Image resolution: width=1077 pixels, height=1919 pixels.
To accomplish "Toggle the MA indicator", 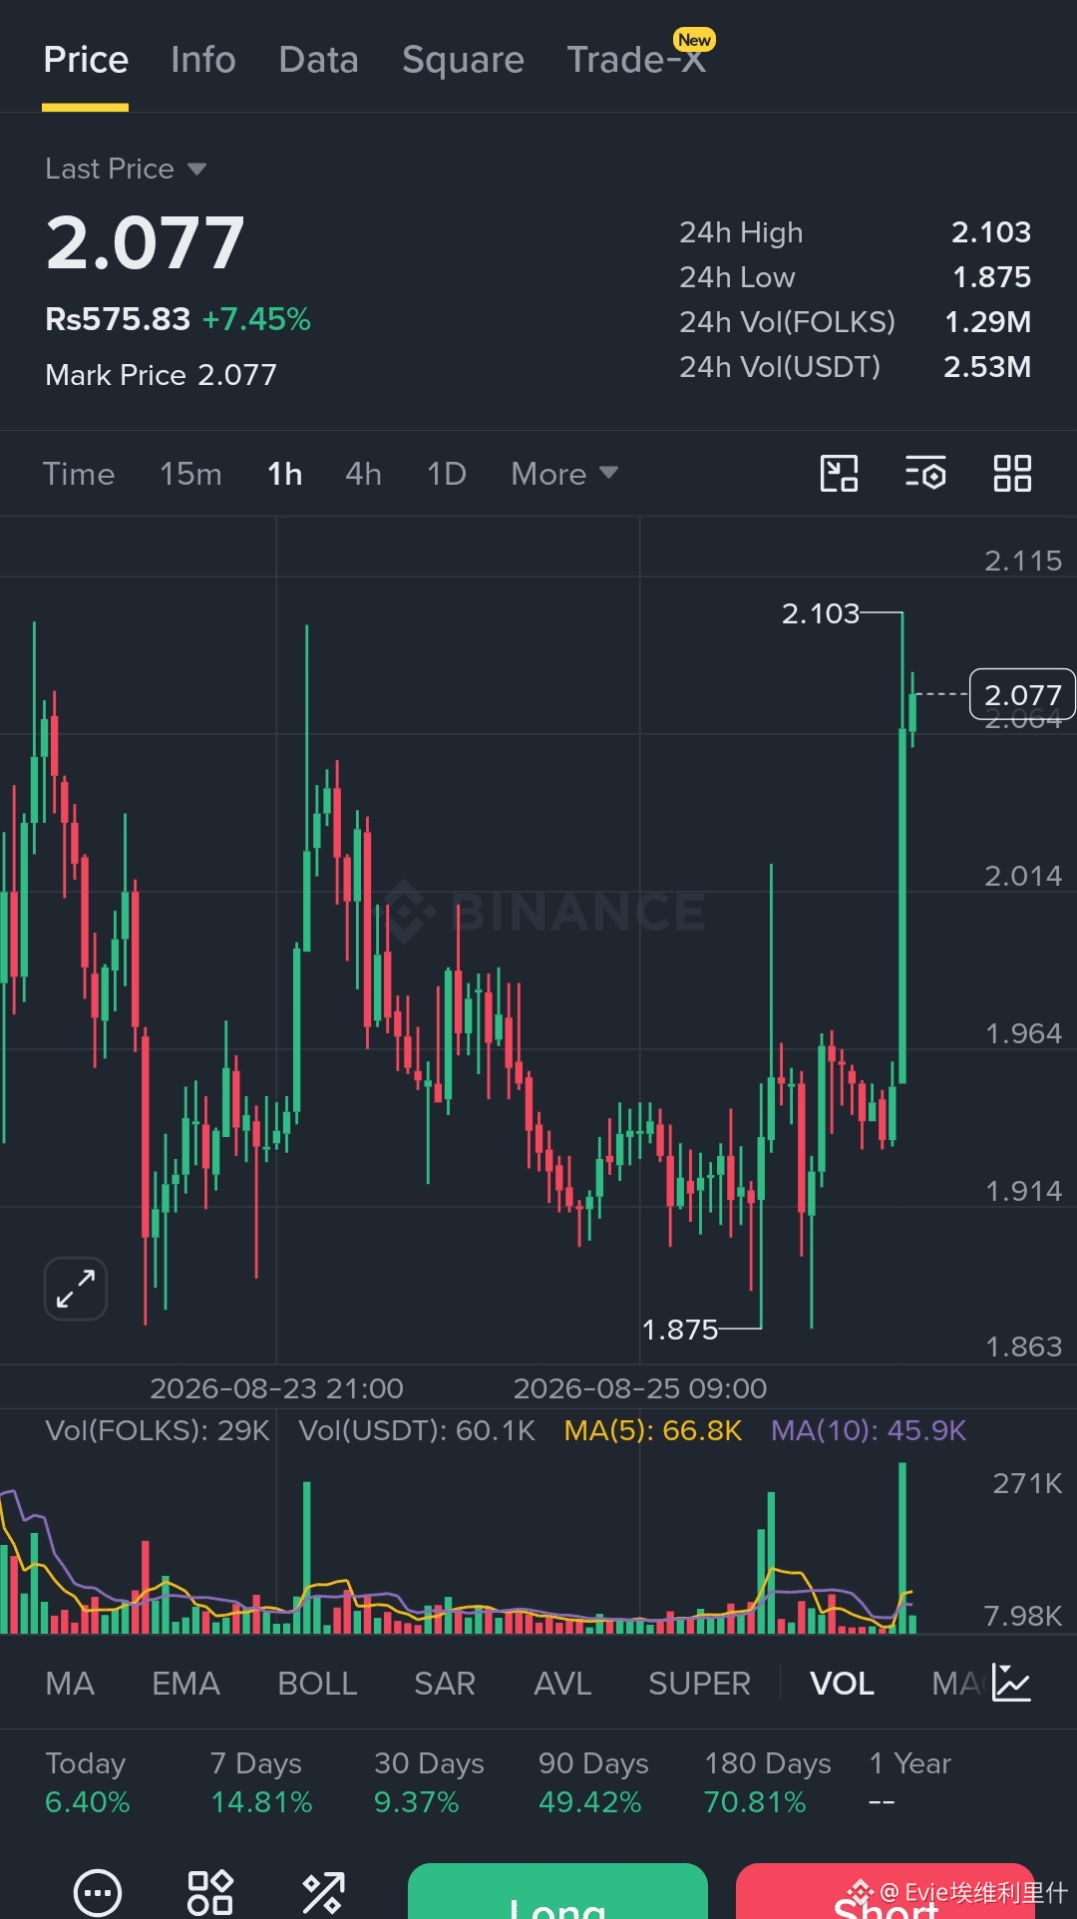I will pyautogui.click(x=70, y=1684).
